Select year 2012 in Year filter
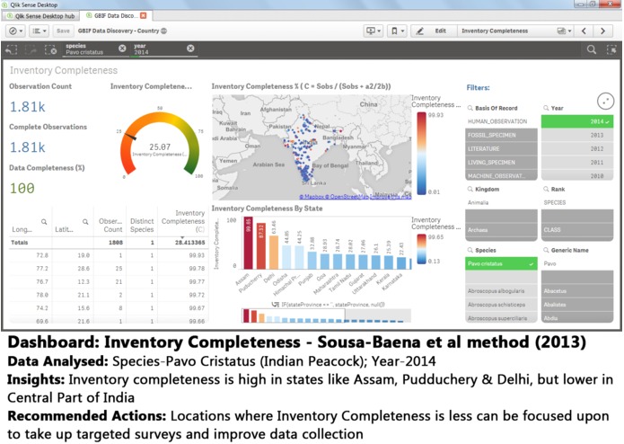This screenshot has width=624, height=444. coord(577,148)
